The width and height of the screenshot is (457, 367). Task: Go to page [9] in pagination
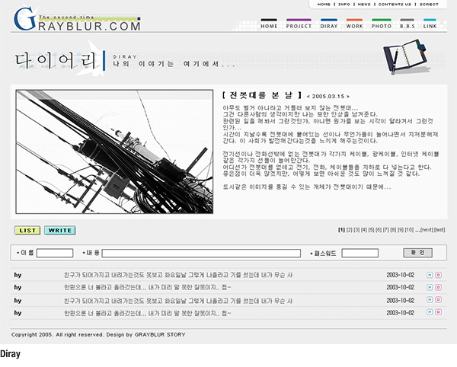click(x=401, y=230)
